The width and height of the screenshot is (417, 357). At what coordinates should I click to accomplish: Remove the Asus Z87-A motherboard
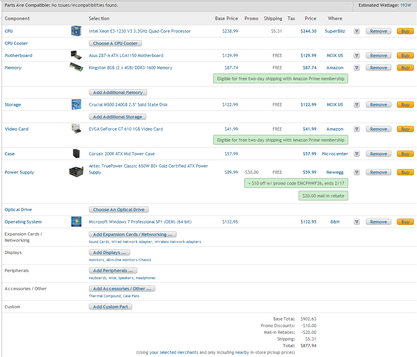coord(378,55)
